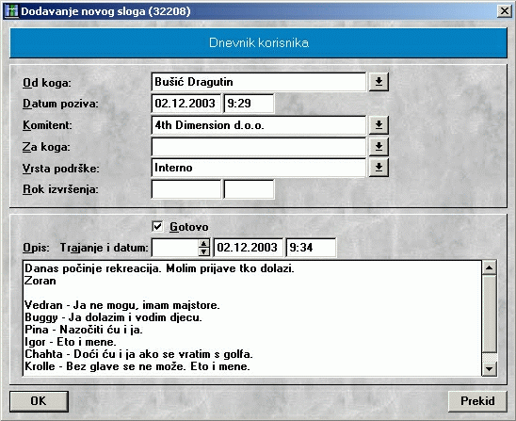
Task: Click the Od koga field with Bušić Dragutin
Action: tap(259, 82)
